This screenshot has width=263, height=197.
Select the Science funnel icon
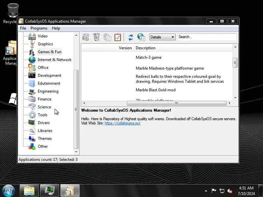coord(32,107)
